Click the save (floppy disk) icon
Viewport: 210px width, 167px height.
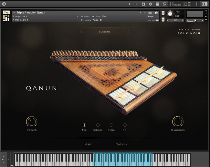coord(143,4)
